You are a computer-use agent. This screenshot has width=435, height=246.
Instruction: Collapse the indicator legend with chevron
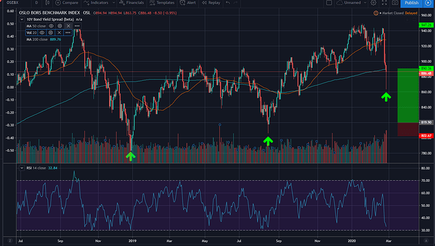21,20
